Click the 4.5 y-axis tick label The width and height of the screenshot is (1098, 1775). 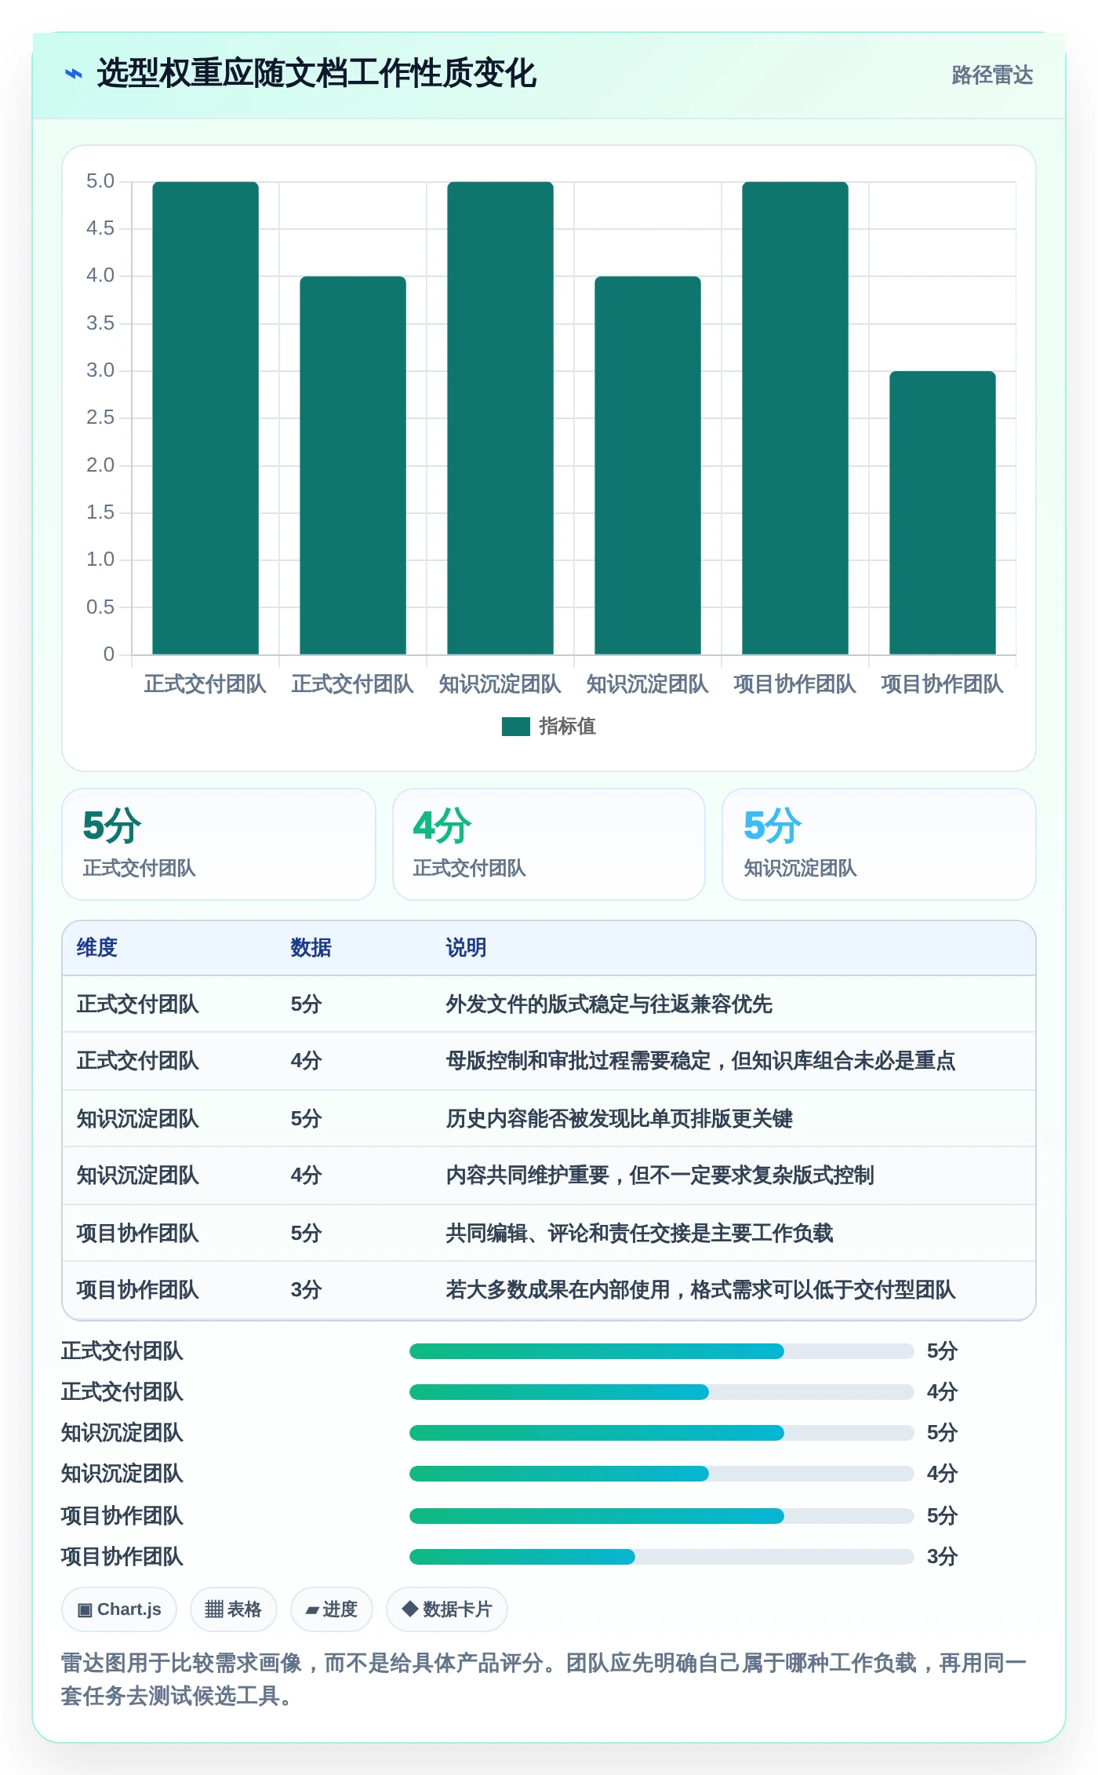click(x=100, y=228)
